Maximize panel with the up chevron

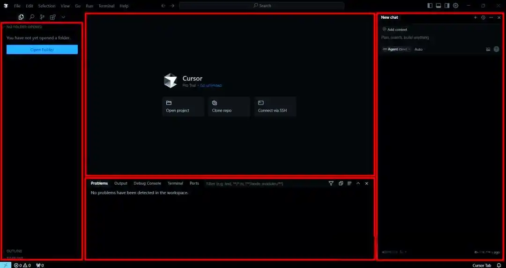[358, 183]
